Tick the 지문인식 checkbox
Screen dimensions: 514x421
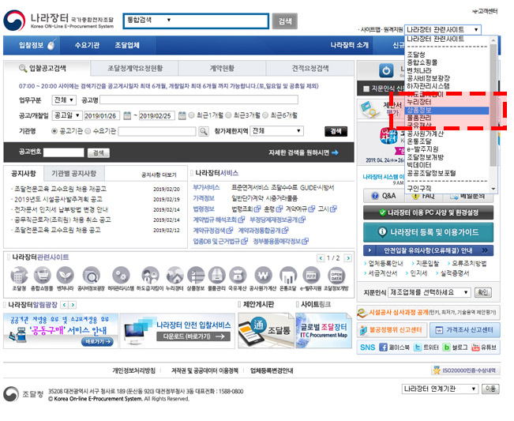[366, 88]
